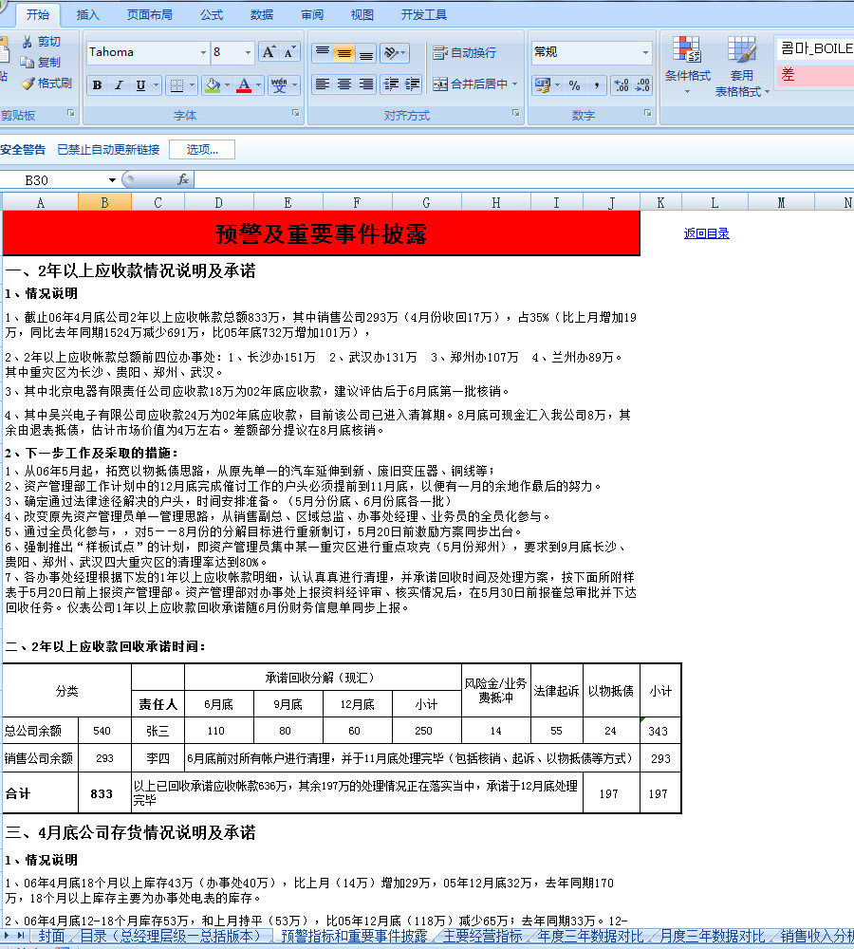
Task: Open the clipboard (剪贴板) dialog launcher
Action: [x=71, y=113]
